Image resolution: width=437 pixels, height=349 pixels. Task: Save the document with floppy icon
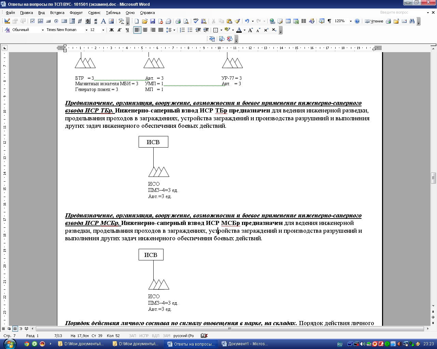[x=152, y=21]
